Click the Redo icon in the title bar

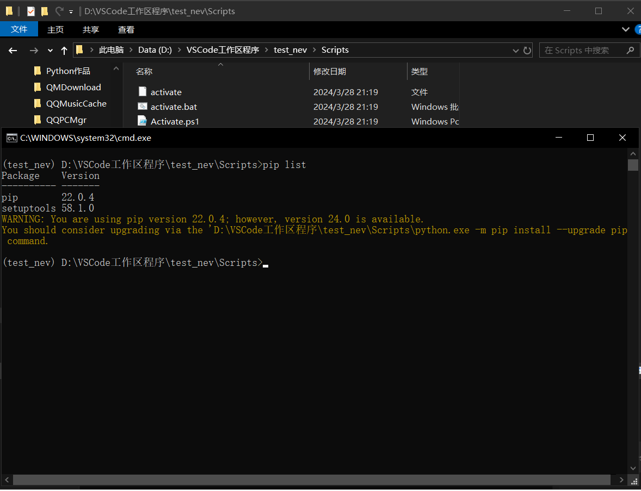click(x=59, y=11)
